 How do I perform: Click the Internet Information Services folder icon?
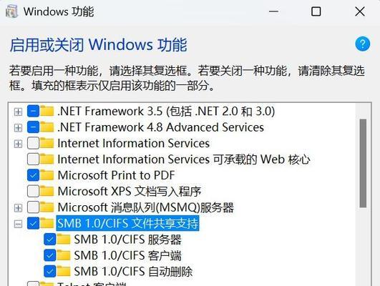(x=47, y=143)
